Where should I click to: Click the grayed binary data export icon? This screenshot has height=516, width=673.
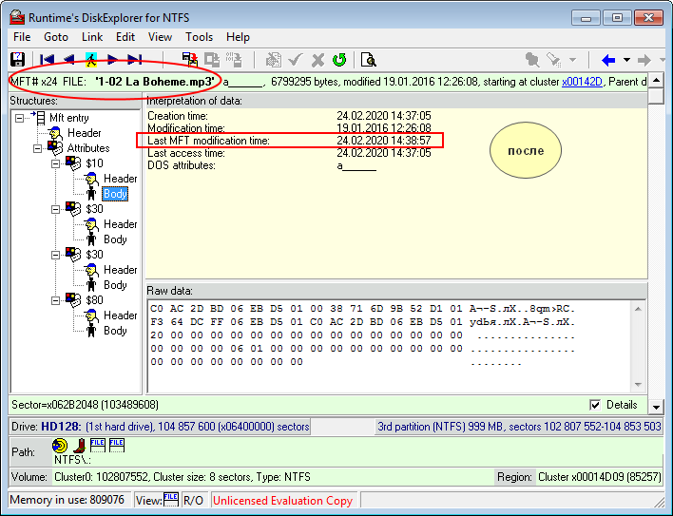coord(234,60)
